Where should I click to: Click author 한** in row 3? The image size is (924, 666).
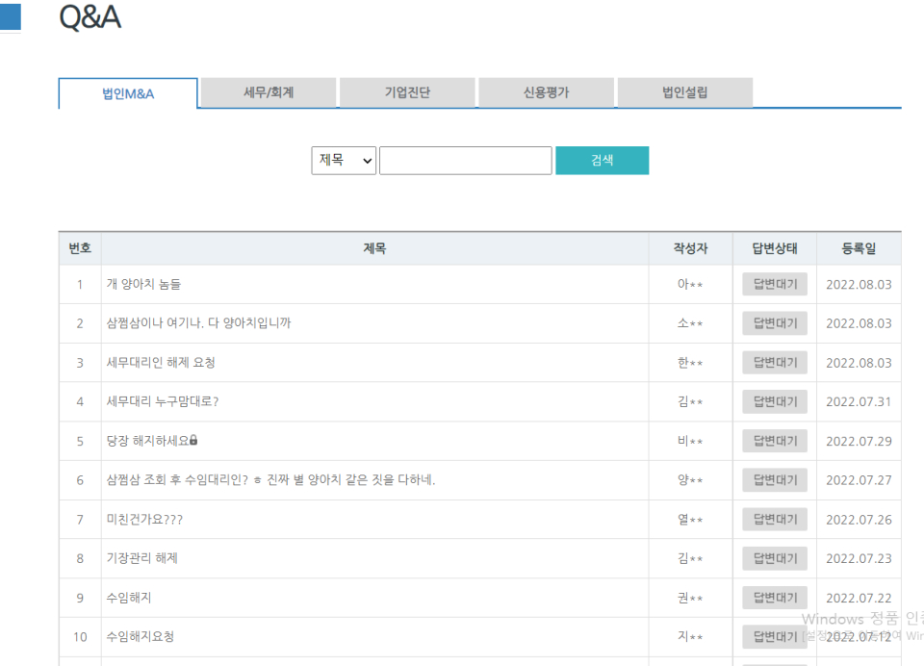tap(690, 363)
